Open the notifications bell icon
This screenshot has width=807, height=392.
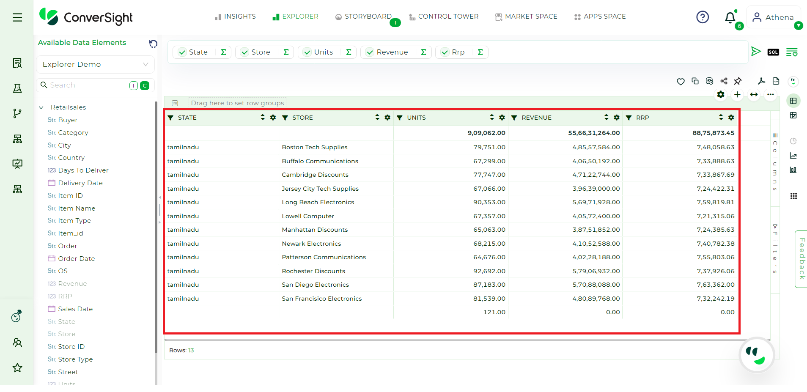(730, 17)
